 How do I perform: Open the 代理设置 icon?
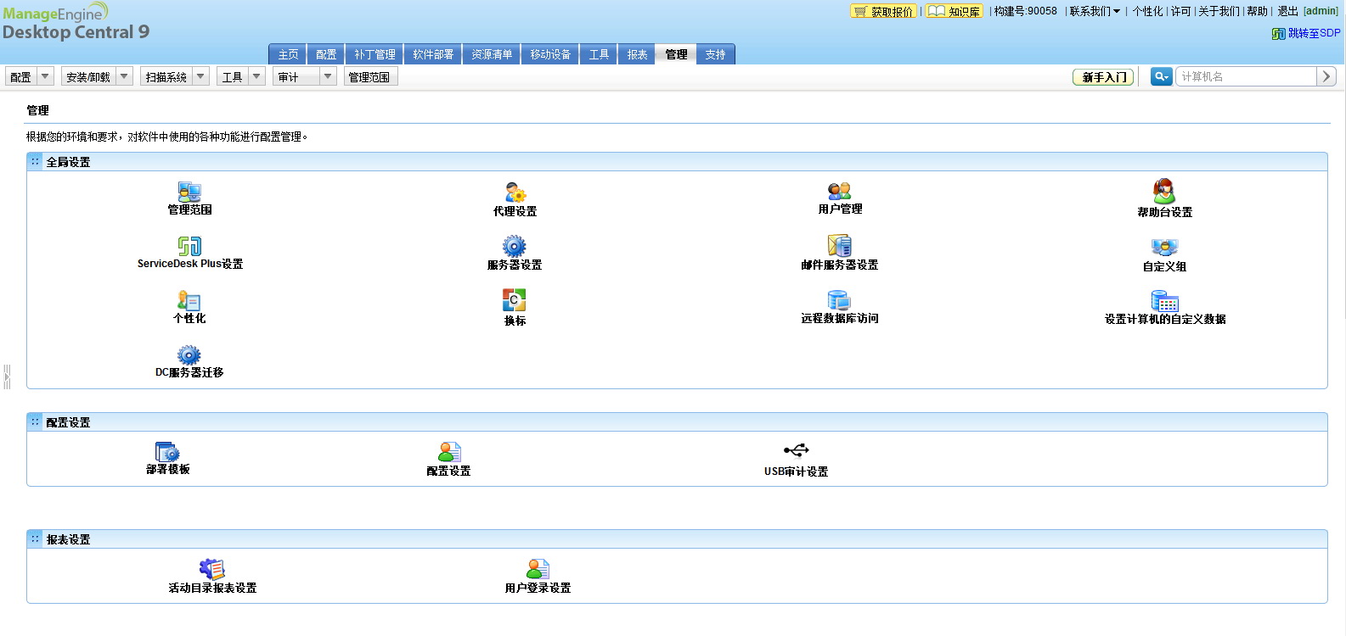coord(515,192)
